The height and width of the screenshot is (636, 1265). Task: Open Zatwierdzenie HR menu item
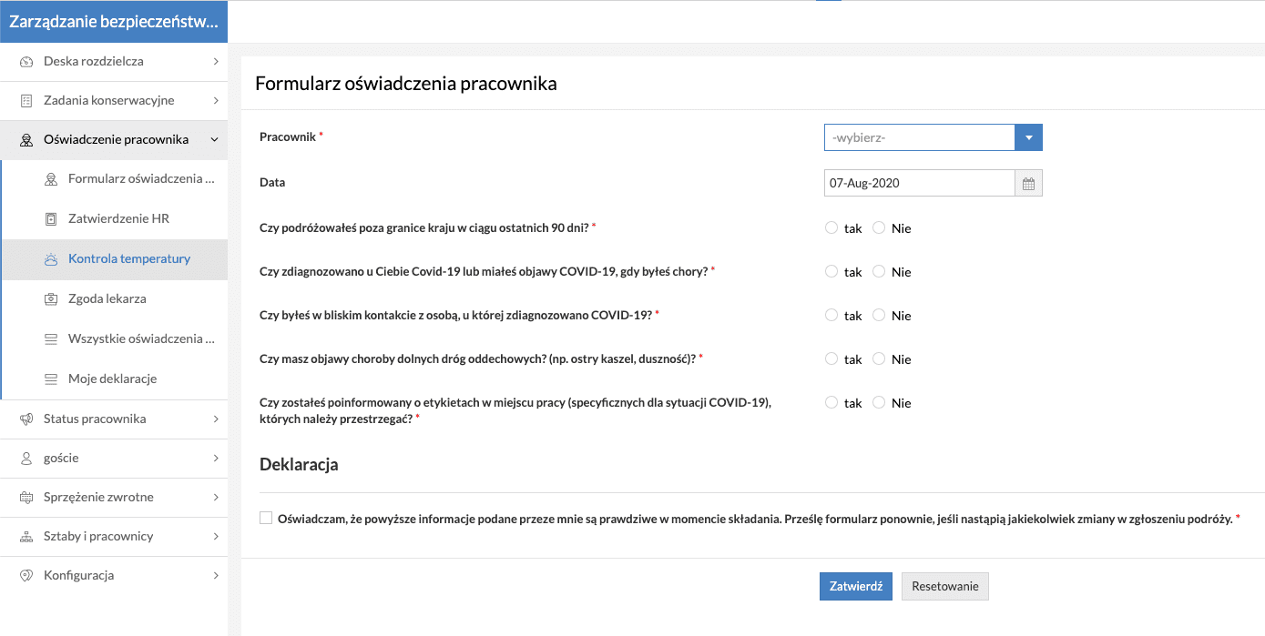[118, 219]
